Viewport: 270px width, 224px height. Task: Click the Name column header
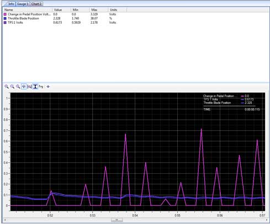28,10
